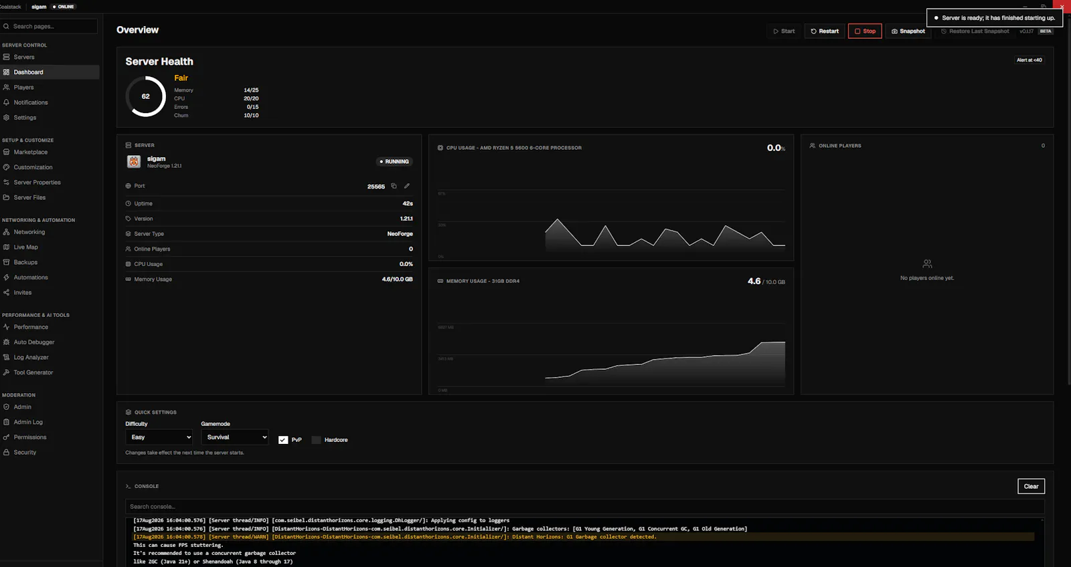Restart the server
The height and width of the screenshot is (567, 1071).
(x=825, y=31)
